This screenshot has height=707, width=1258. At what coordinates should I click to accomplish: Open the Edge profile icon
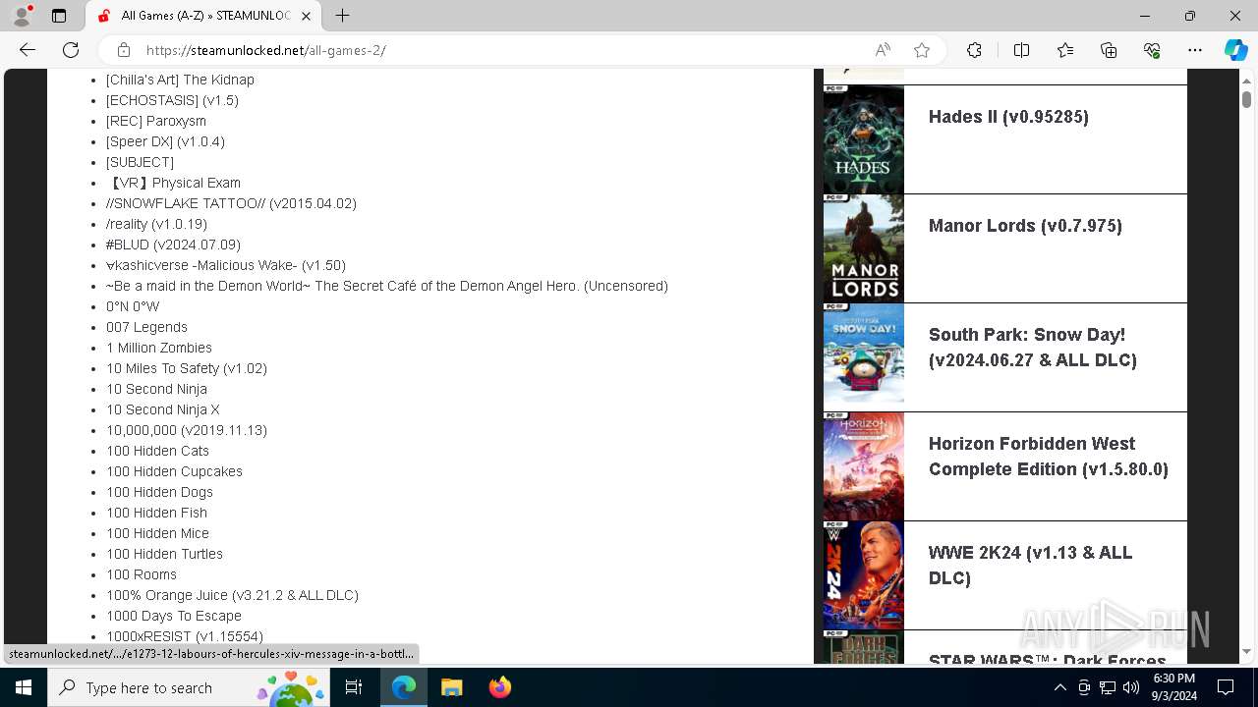[22, 16]
